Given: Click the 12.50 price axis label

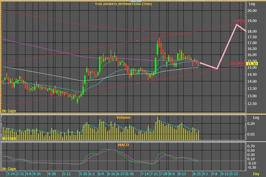Looking at the screenshot, I should [x=252, y=104].
